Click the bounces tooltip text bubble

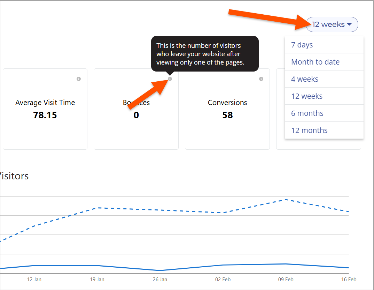[205, 54]
